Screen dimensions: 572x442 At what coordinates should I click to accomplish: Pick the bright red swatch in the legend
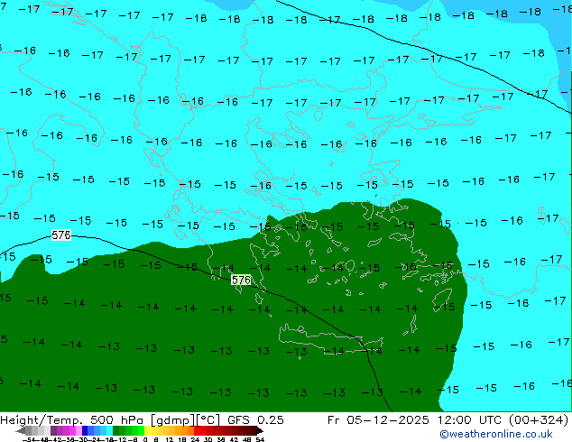click(x=197, y=431)
